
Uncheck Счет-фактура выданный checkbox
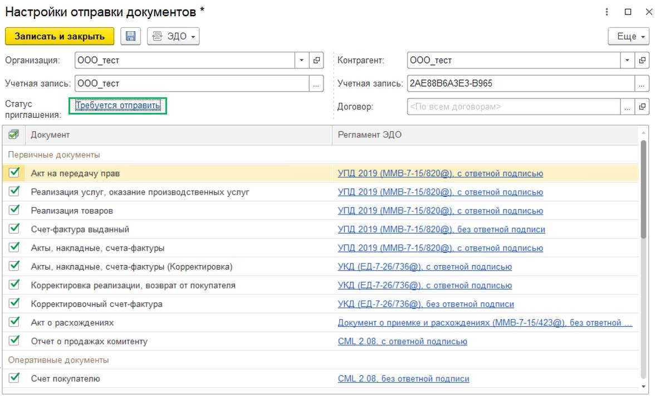14,228
